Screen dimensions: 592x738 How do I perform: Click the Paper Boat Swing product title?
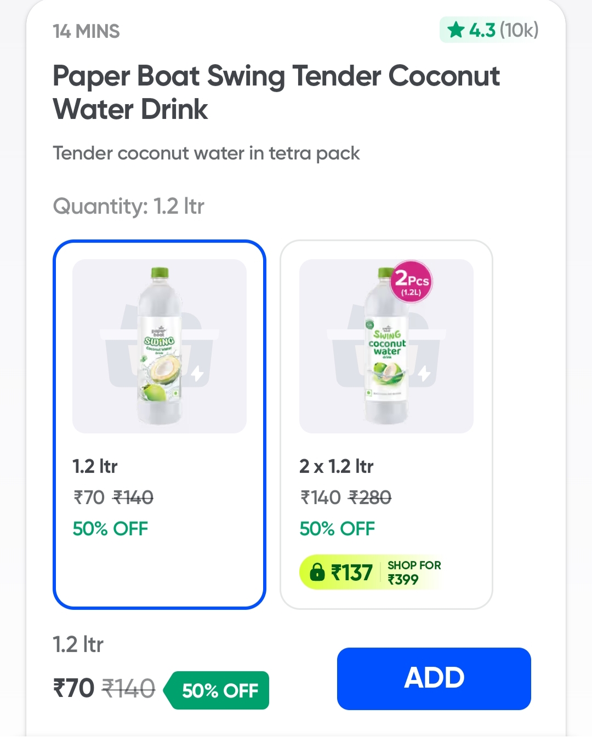point(276,92)
